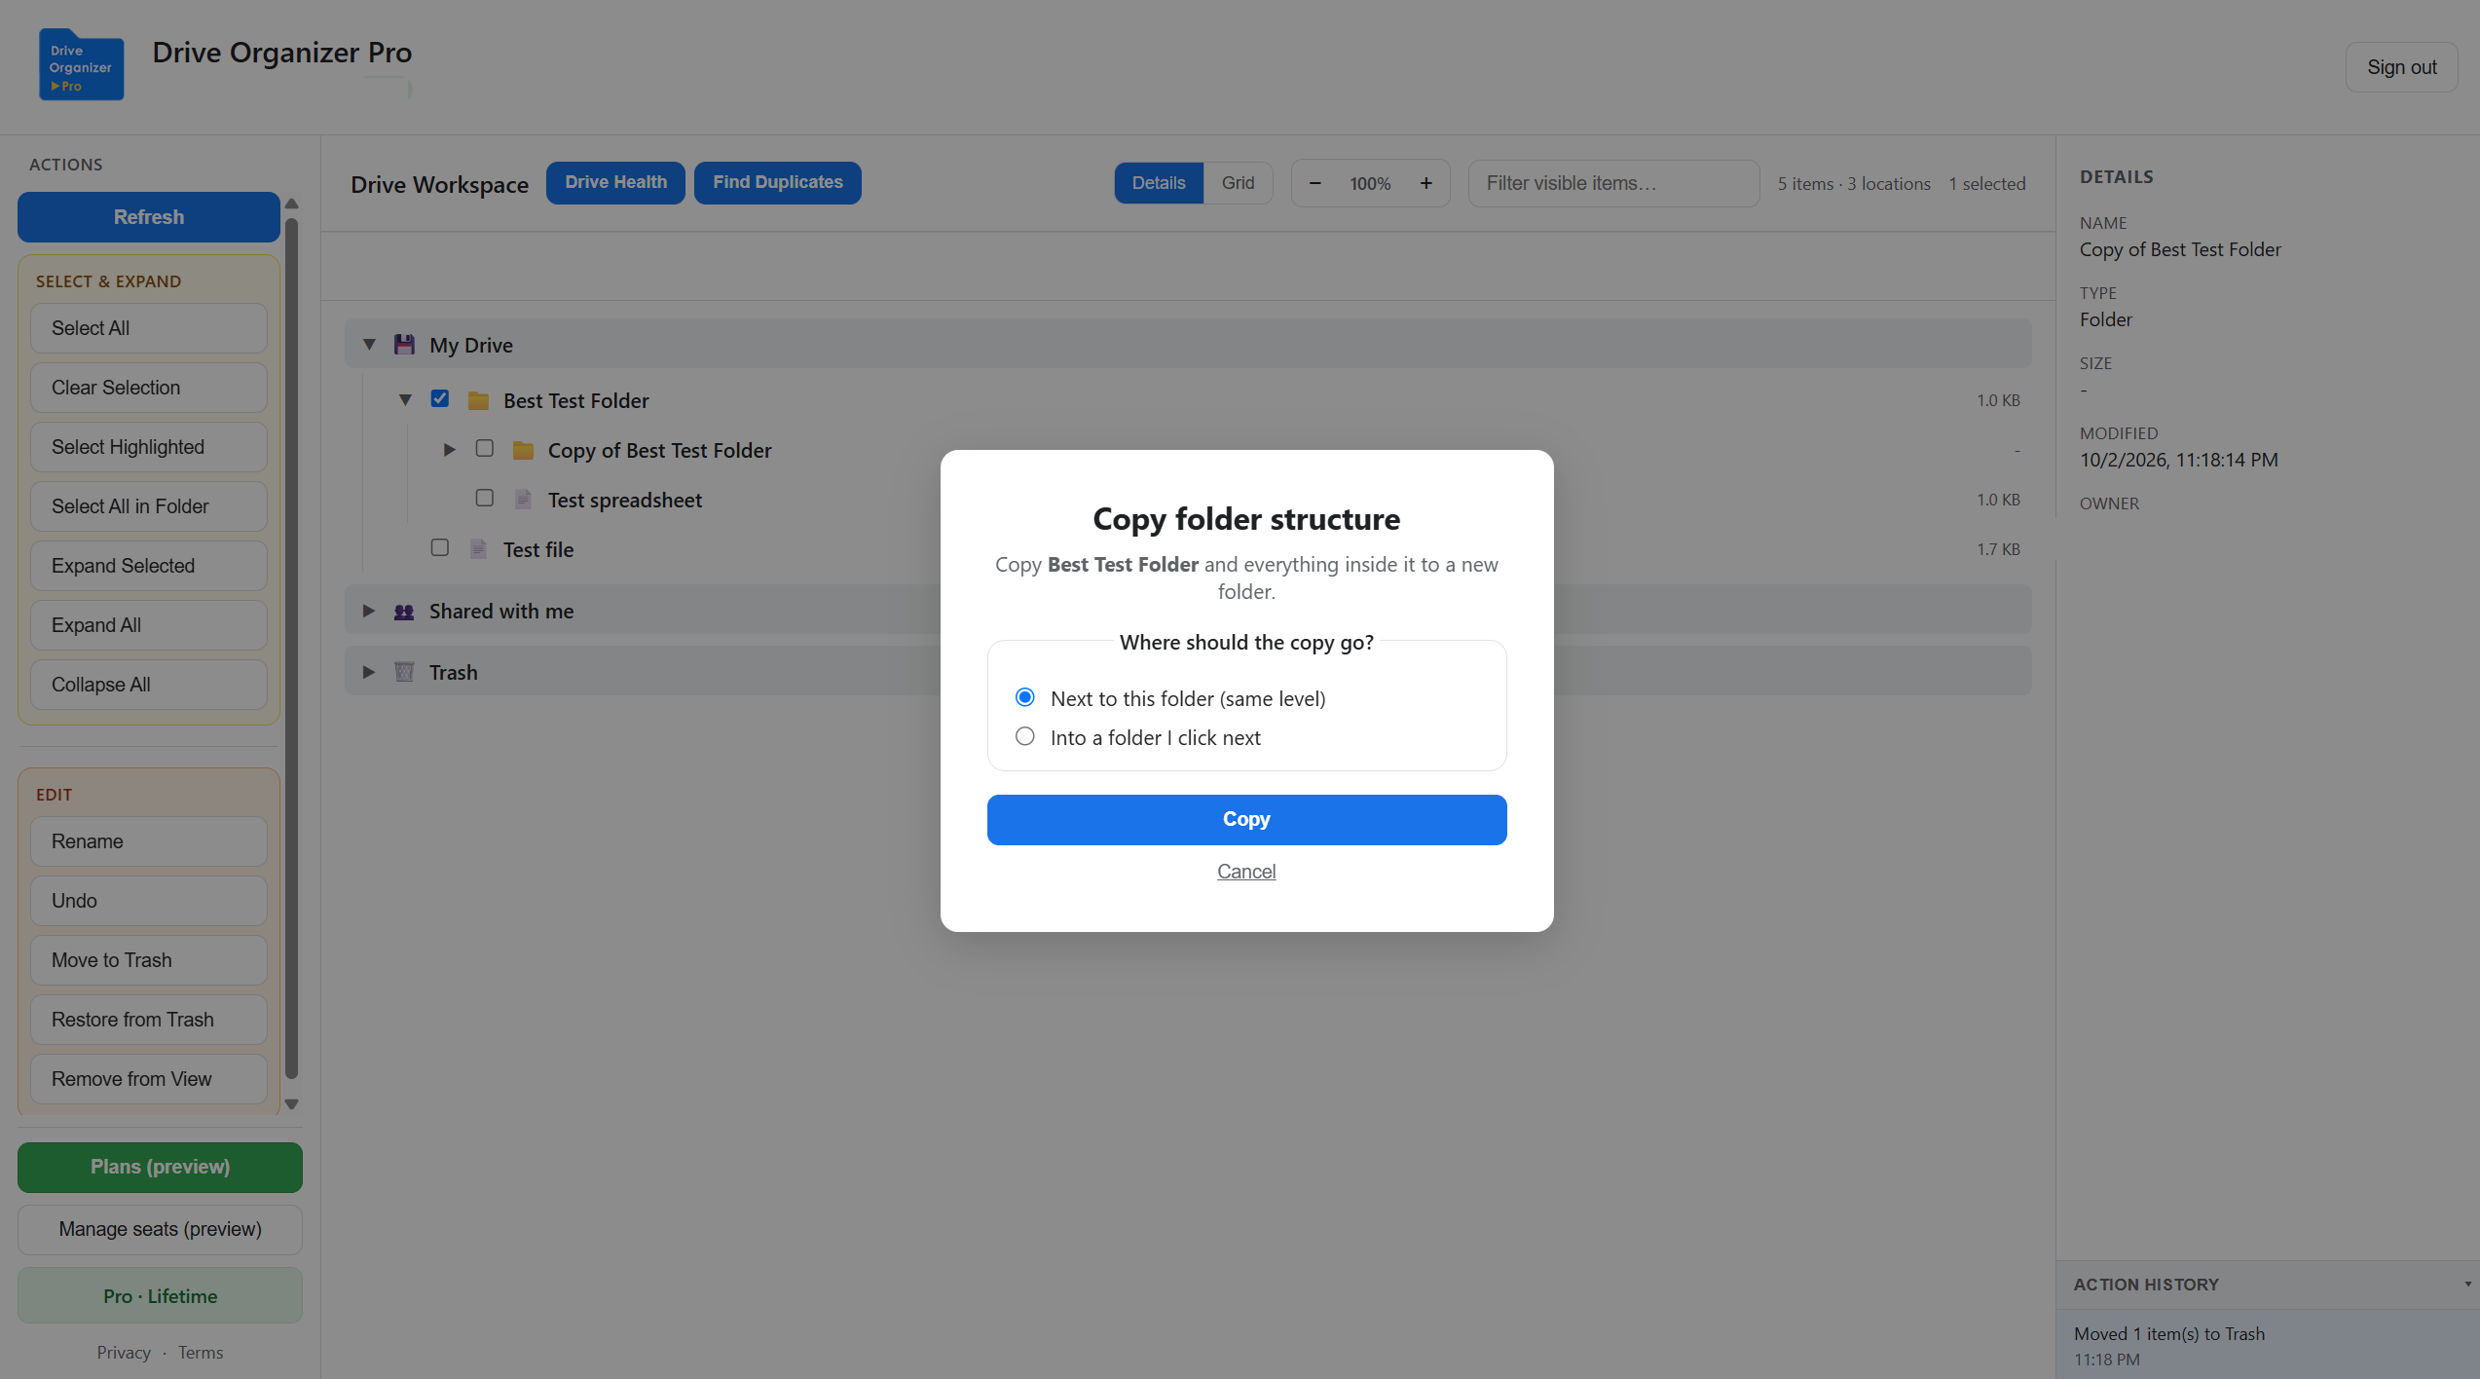2480x1379 pixels.
Task: Switch to Grid view
Action: click(x=1238, y=183)
